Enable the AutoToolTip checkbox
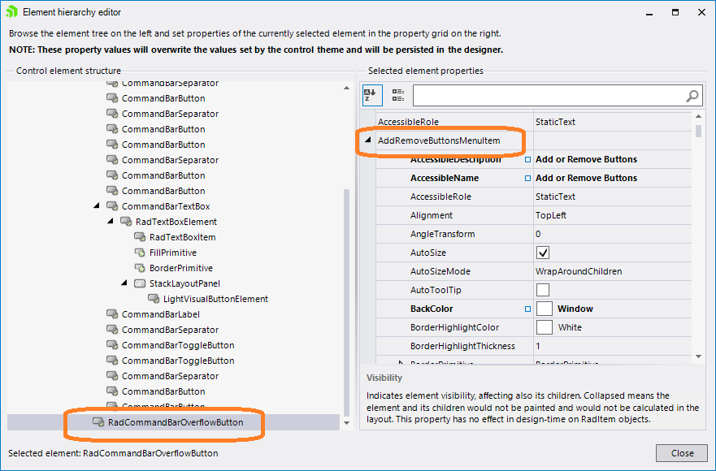 tap(543, 290)
